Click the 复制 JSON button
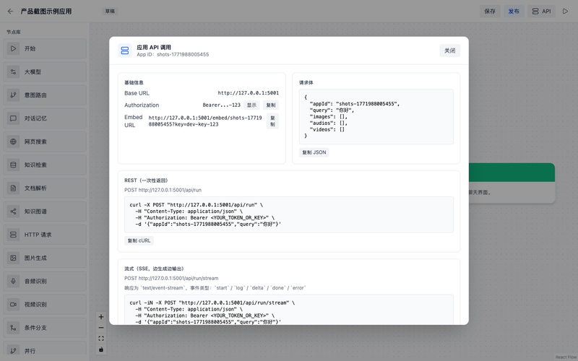578x361 pixels. [314, 152]
